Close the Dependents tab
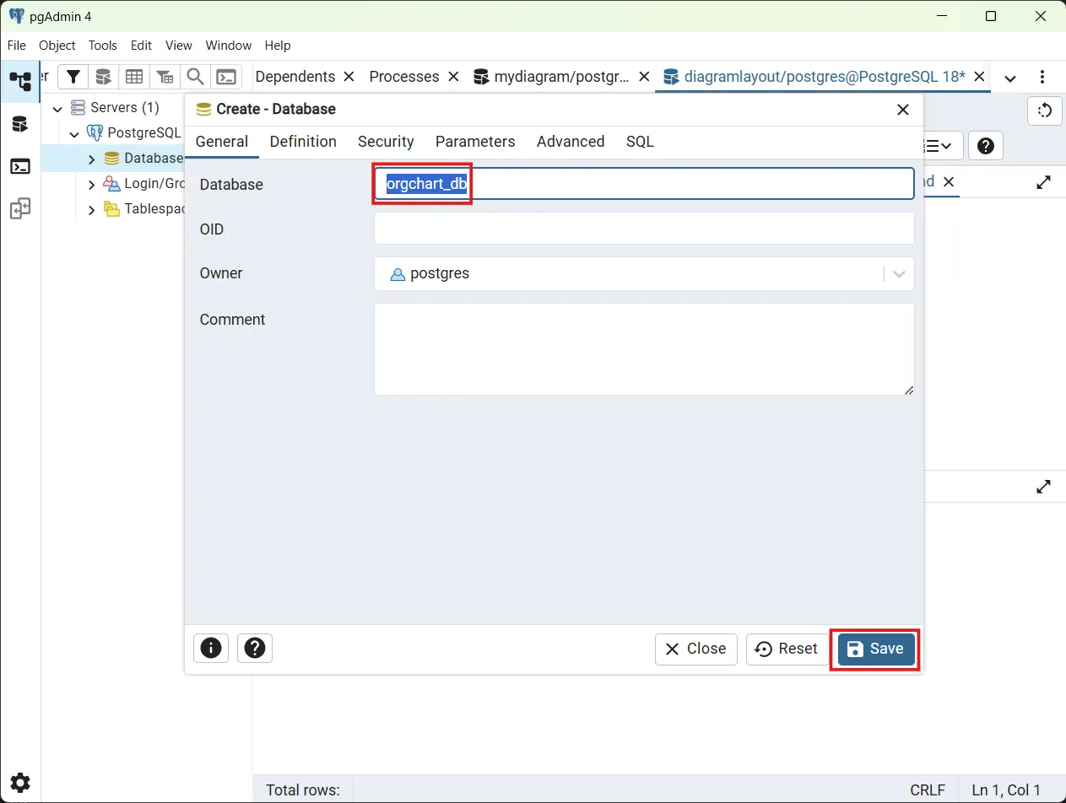 349,77
